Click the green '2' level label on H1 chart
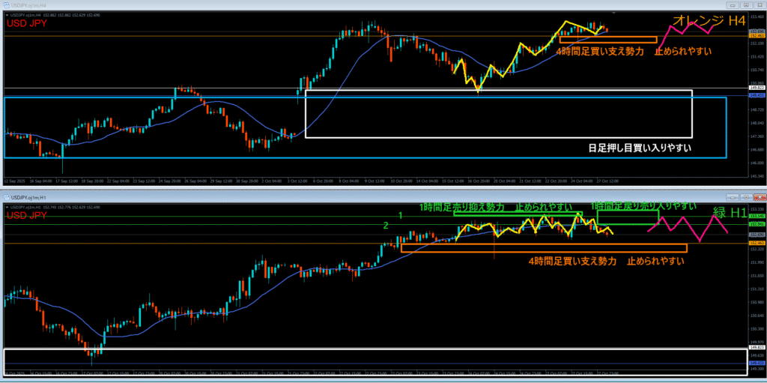Viewport: 767px width, 383px height. tap(386, 225)
